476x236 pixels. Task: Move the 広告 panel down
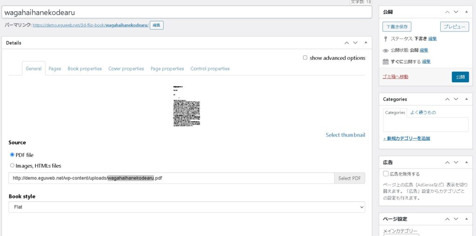[456, 163]
